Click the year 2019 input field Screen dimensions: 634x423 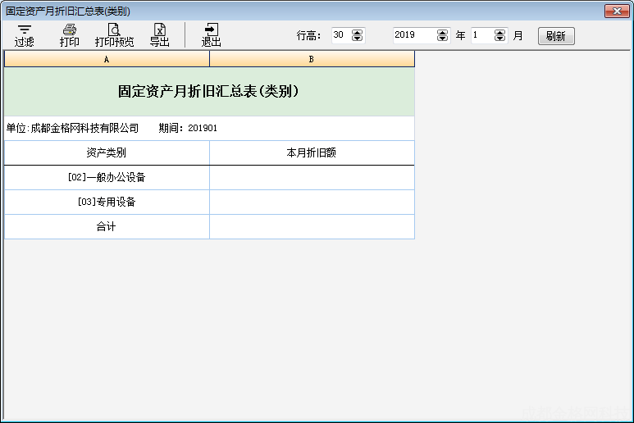[x=413, y=35]
